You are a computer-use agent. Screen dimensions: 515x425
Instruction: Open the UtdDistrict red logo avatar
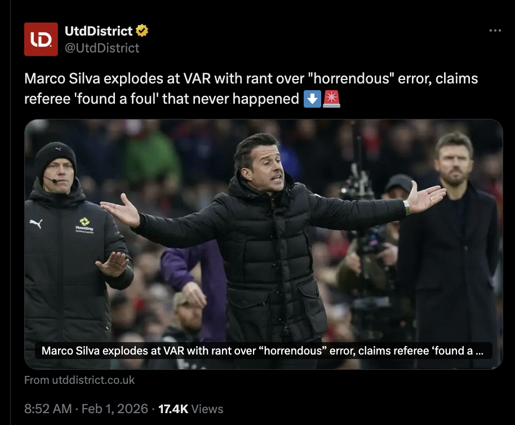(41, 39)
